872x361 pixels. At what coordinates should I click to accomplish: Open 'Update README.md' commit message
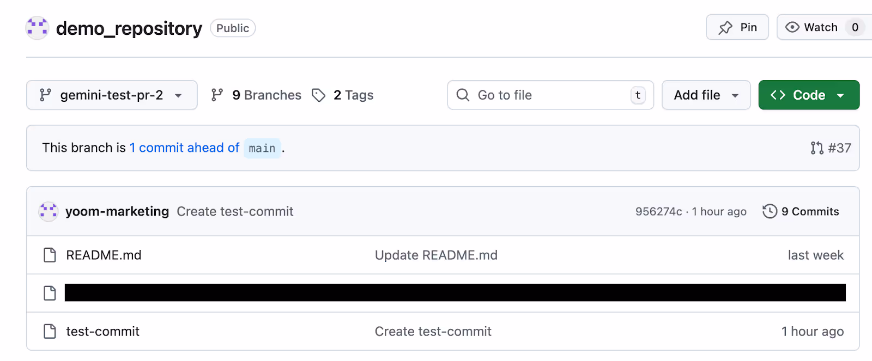pos(436,255)
